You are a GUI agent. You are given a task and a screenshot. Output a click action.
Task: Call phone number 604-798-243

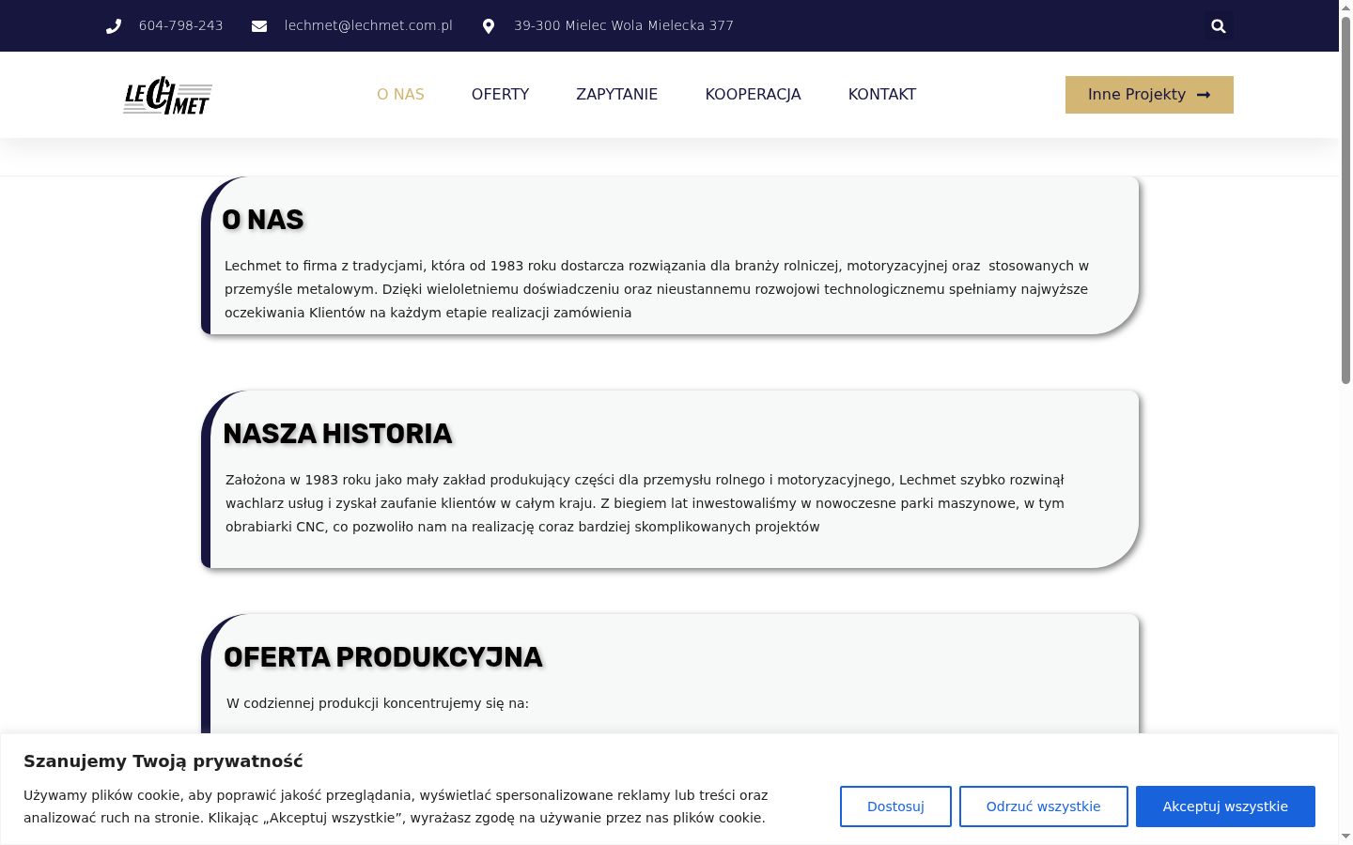(181, 26)
